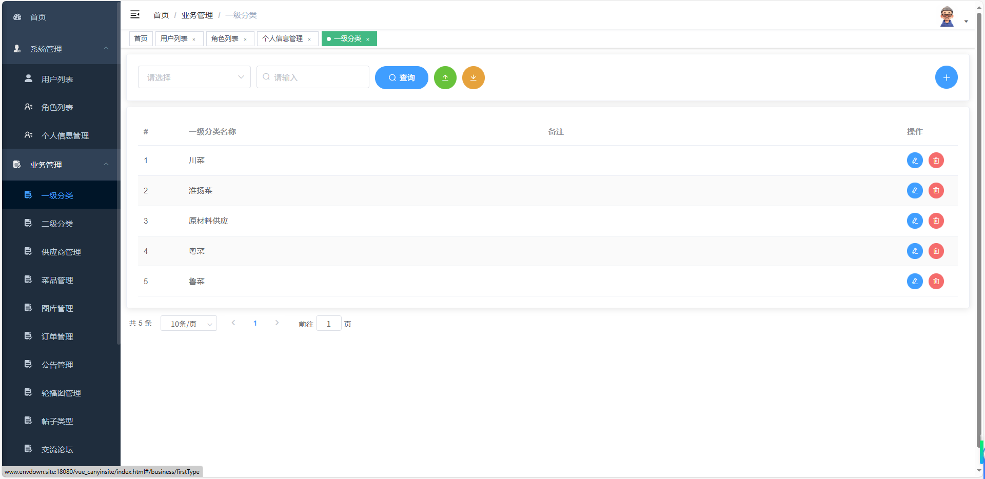This screenshot has width=985, height=479.
Task: Close the 角色列表 tab
Action: point(246,38)
